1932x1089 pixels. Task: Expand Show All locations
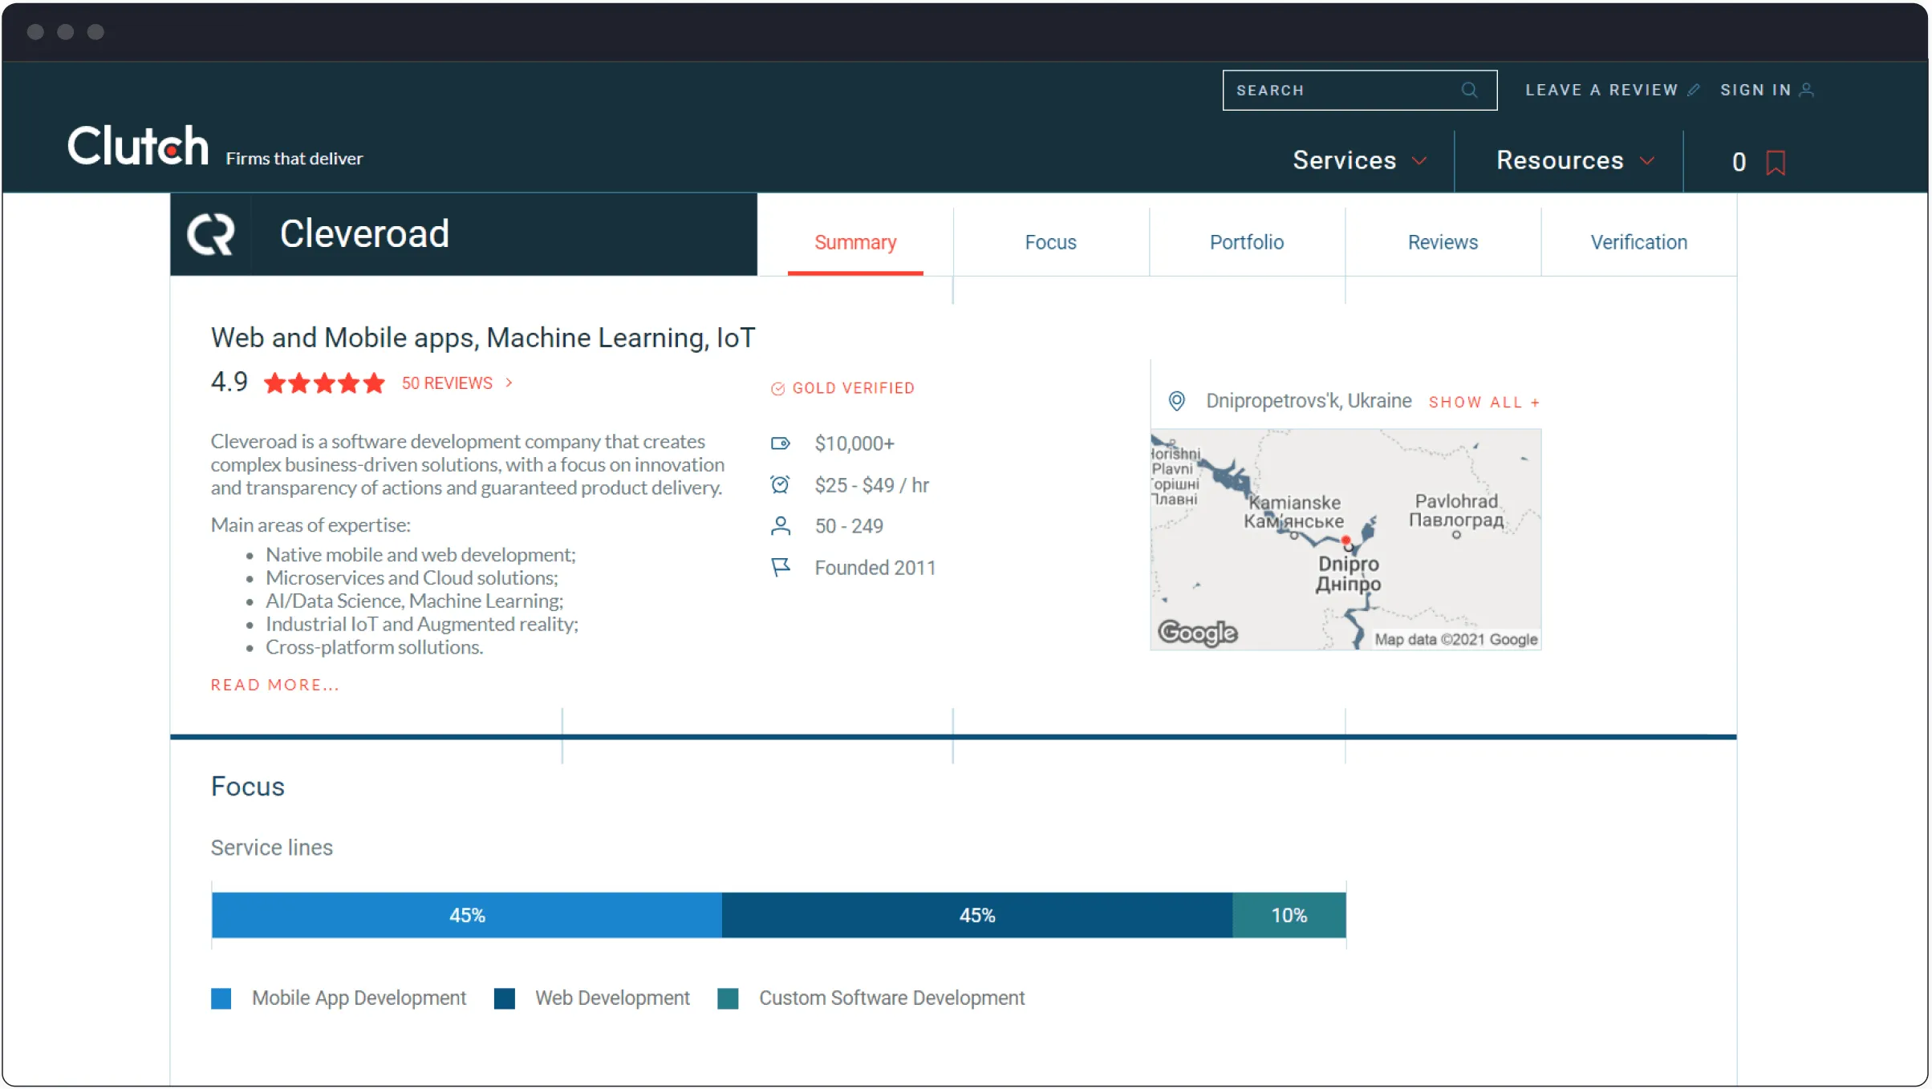click(1483, 403)
